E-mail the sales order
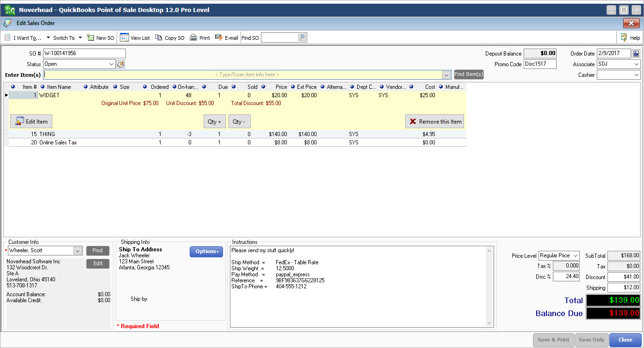644x348 pixels. tap(227, 38)
